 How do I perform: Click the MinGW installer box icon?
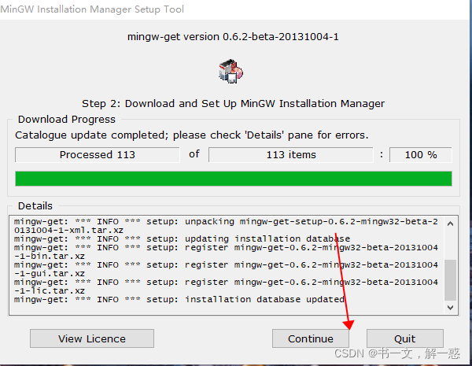click(230, 72)
